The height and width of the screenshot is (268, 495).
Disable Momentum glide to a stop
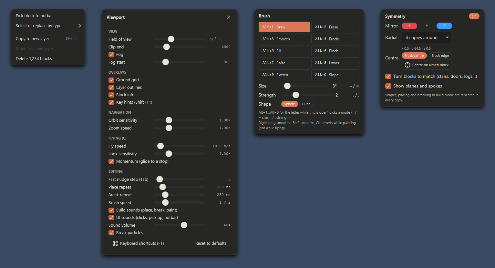click(111, 161)
